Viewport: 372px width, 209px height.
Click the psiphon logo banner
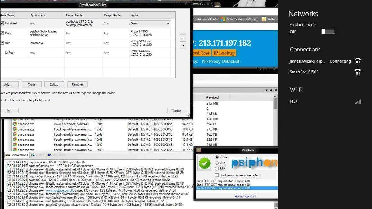[254, 163]
